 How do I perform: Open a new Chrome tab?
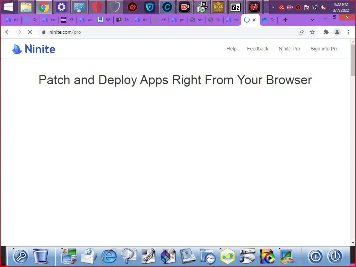[x=285, y=20]
